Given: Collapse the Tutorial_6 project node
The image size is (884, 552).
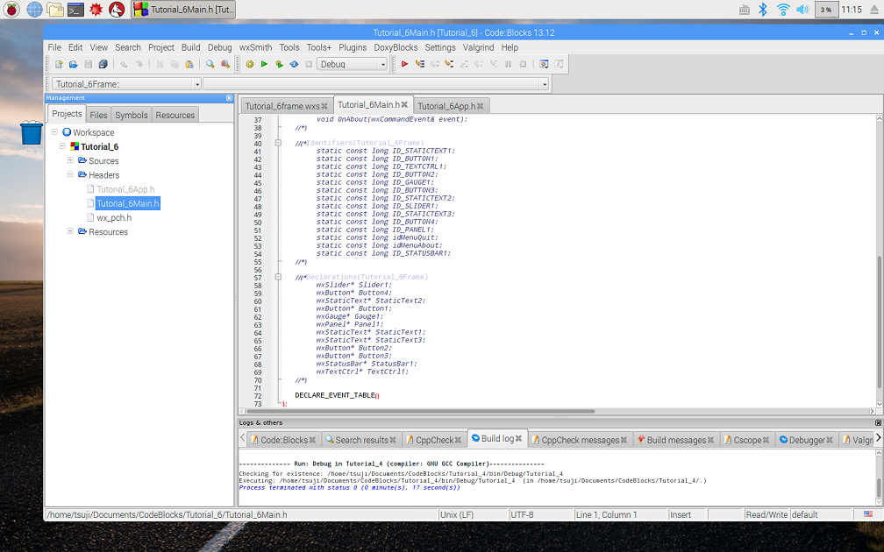Looking at the screenshot, I should click(x=62, y=145).
